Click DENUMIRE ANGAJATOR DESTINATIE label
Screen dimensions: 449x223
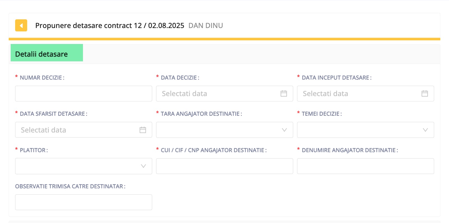350,150
